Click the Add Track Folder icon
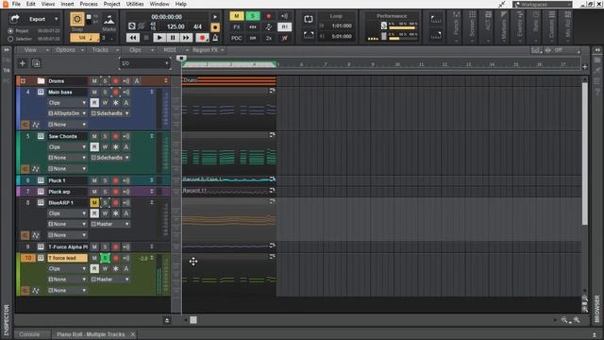The width and height of the screenshot is (604, 340). (x=36, y=63)
